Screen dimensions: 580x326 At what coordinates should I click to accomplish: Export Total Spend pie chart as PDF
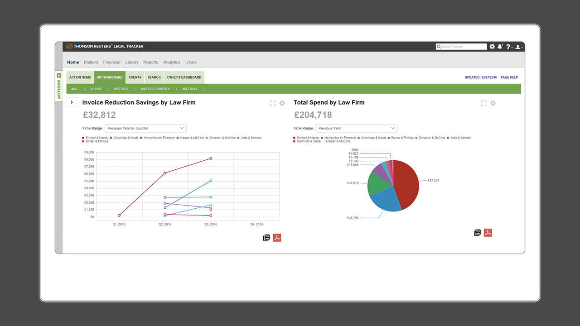tap(488, 232)
